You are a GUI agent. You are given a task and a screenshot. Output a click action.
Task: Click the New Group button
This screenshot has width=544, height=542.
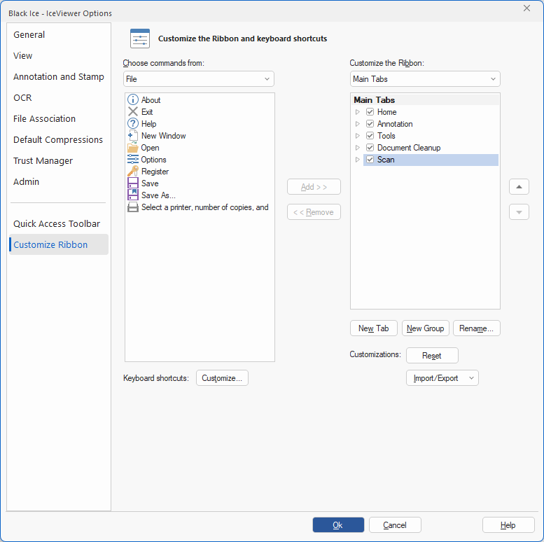tap(426, 328)
